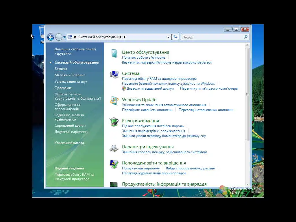Open 'Параметри індексування' heading link
The width and height of the screenshot is (296, 222).
click(148, 147)
